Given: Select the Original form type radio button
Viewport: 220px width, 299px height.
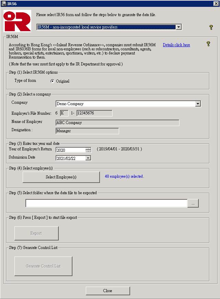Looking at the screenshot, I should coord(53,81).
